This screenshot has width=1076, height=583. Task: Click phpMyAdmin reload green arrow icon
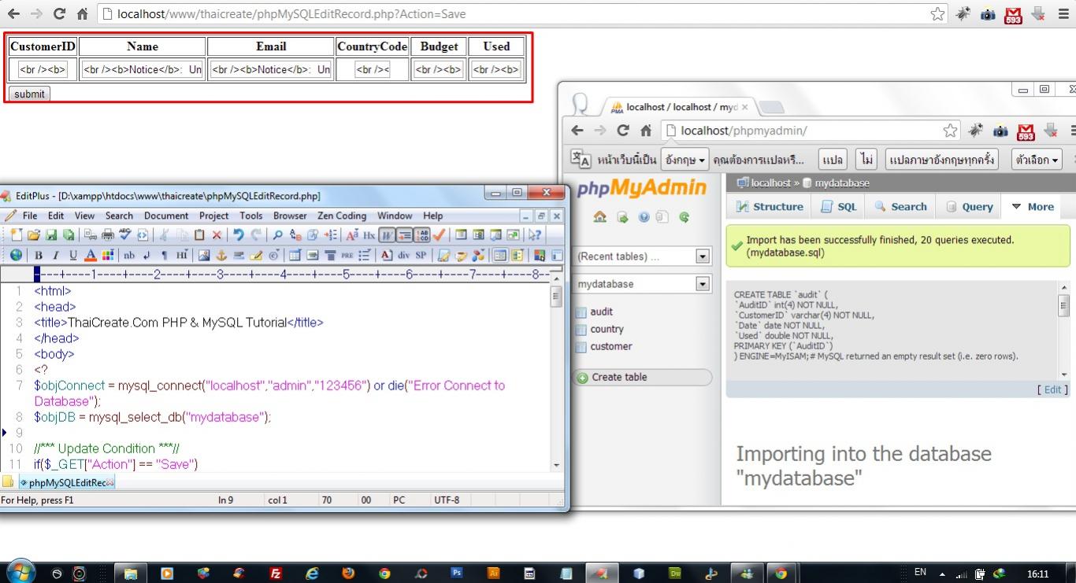684,217
